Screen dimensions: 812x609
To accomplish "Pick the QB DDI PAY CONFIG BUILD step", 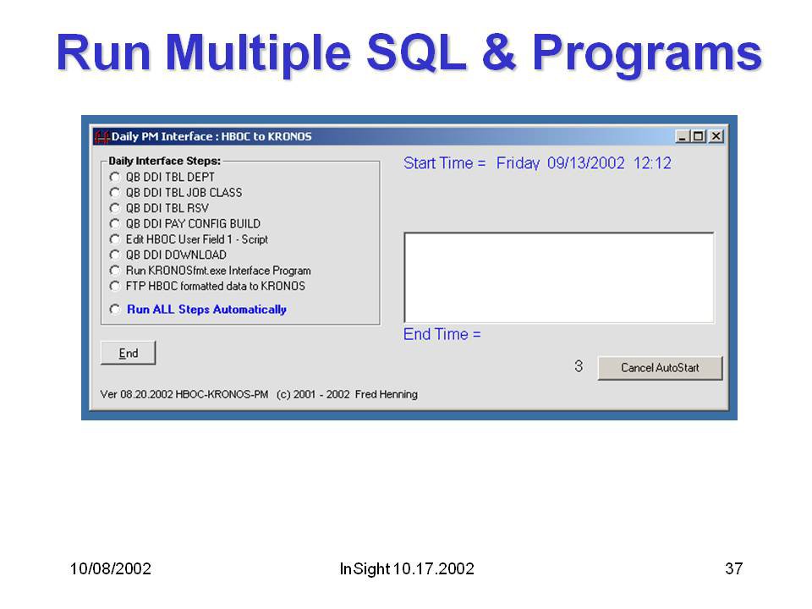I will tap(115, 224).
